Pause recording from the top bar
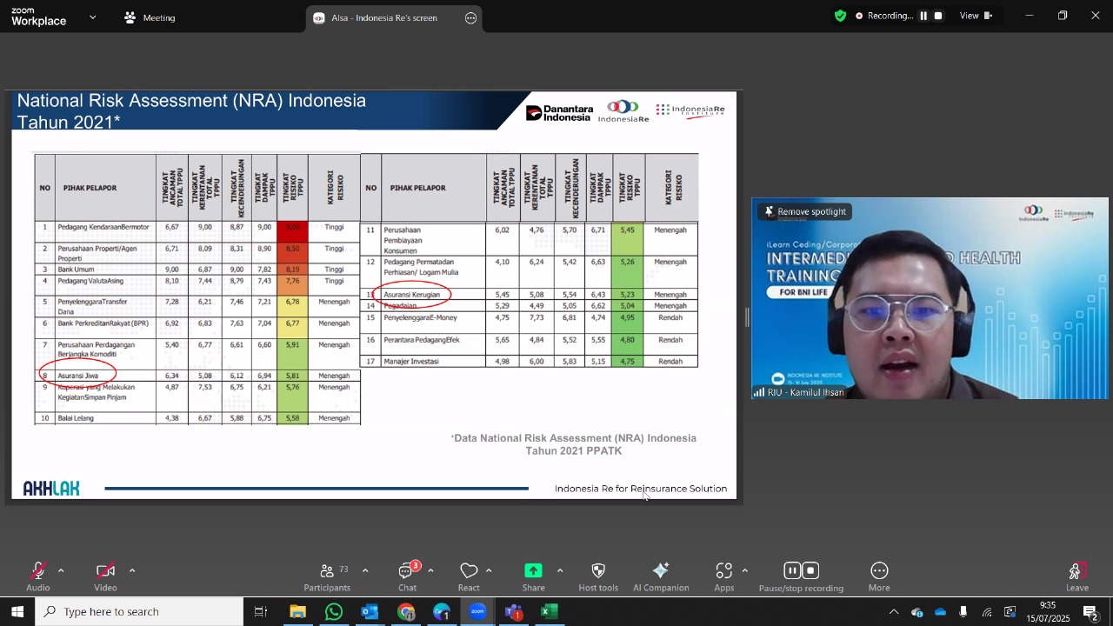1113x626 pixels. click(x=923, y=16)
